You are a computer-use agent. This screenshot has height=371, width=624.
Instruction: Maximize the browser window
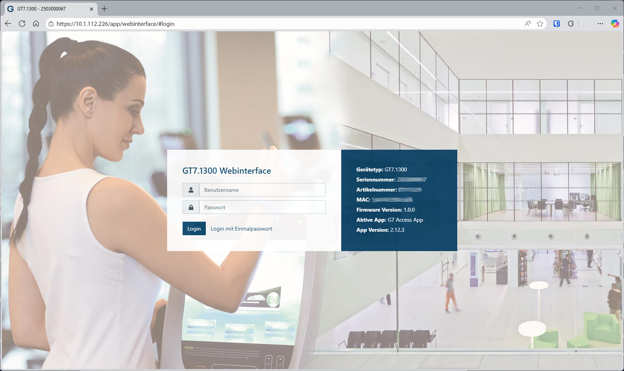point(597,8)
